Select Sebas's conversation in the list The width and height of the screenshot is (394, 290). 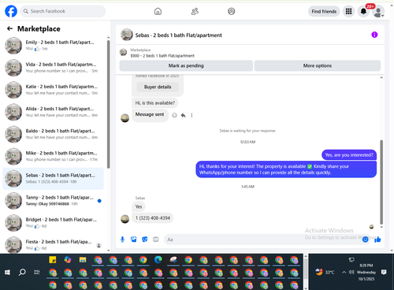[54, 178]
